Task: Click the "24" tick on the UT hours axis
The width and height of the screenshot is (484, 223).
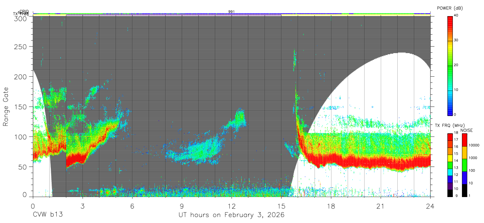Action: point(430,206)
